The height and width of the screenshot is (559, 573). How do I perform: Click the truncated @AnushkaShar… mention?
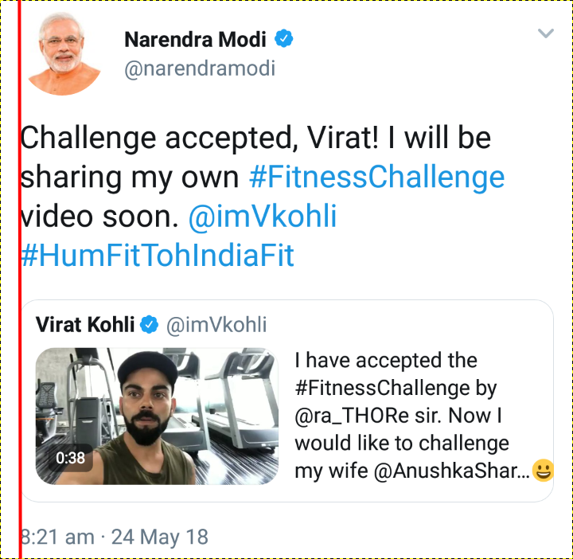pyautogui.click(x=452, y=471)
